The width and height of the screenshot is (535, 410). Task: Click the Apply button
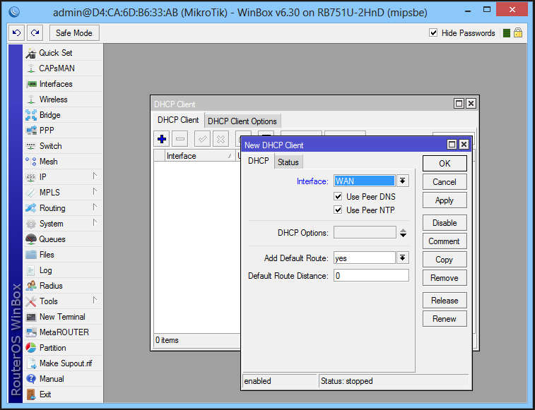tap(445, 200)
